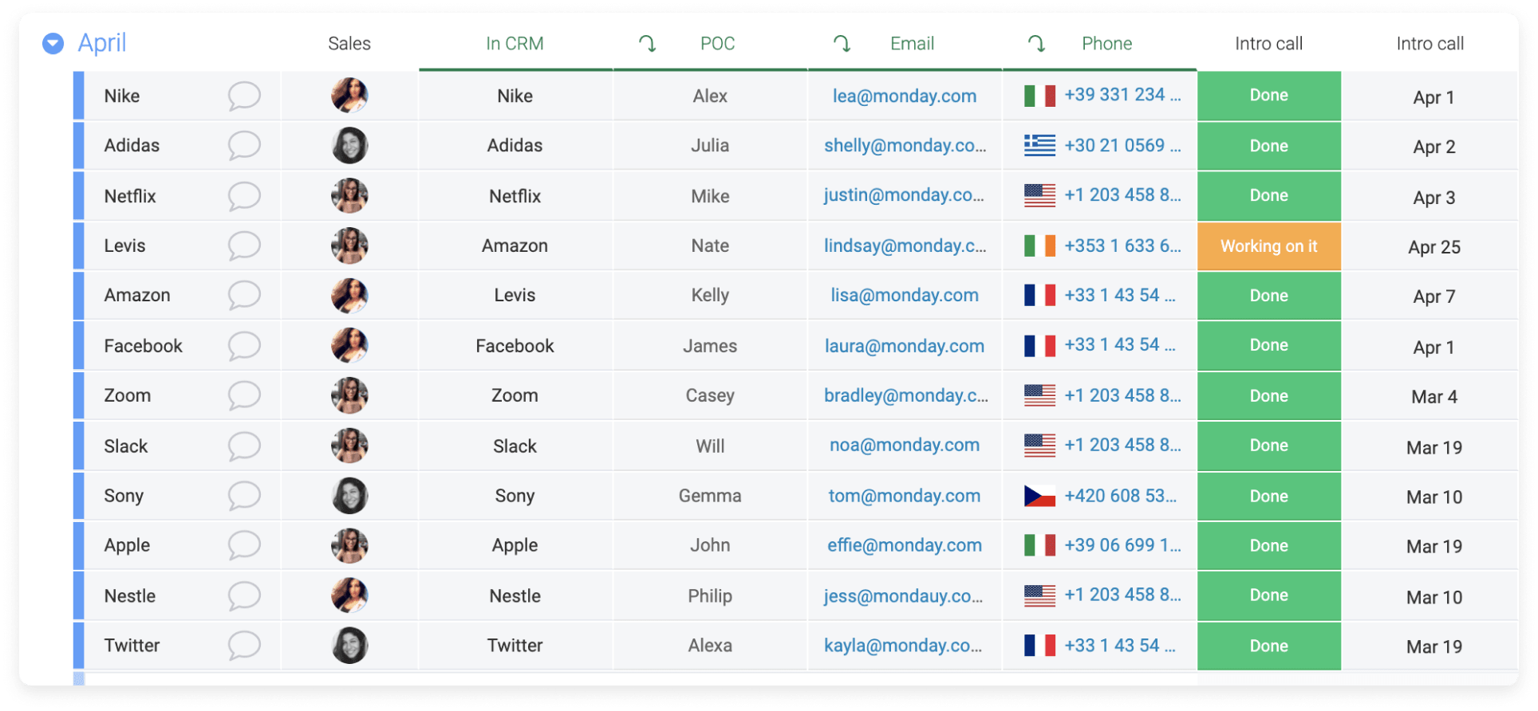Open the conversation bubble for Levis
Viewport: 1538px width, 711px height.
(x=244, y=246)
